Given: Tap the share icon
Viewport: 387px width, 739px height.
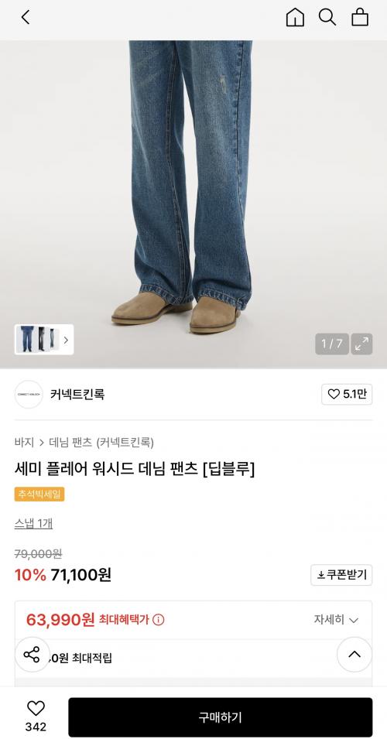Looking at the screenshot, I should coord(32,655).
